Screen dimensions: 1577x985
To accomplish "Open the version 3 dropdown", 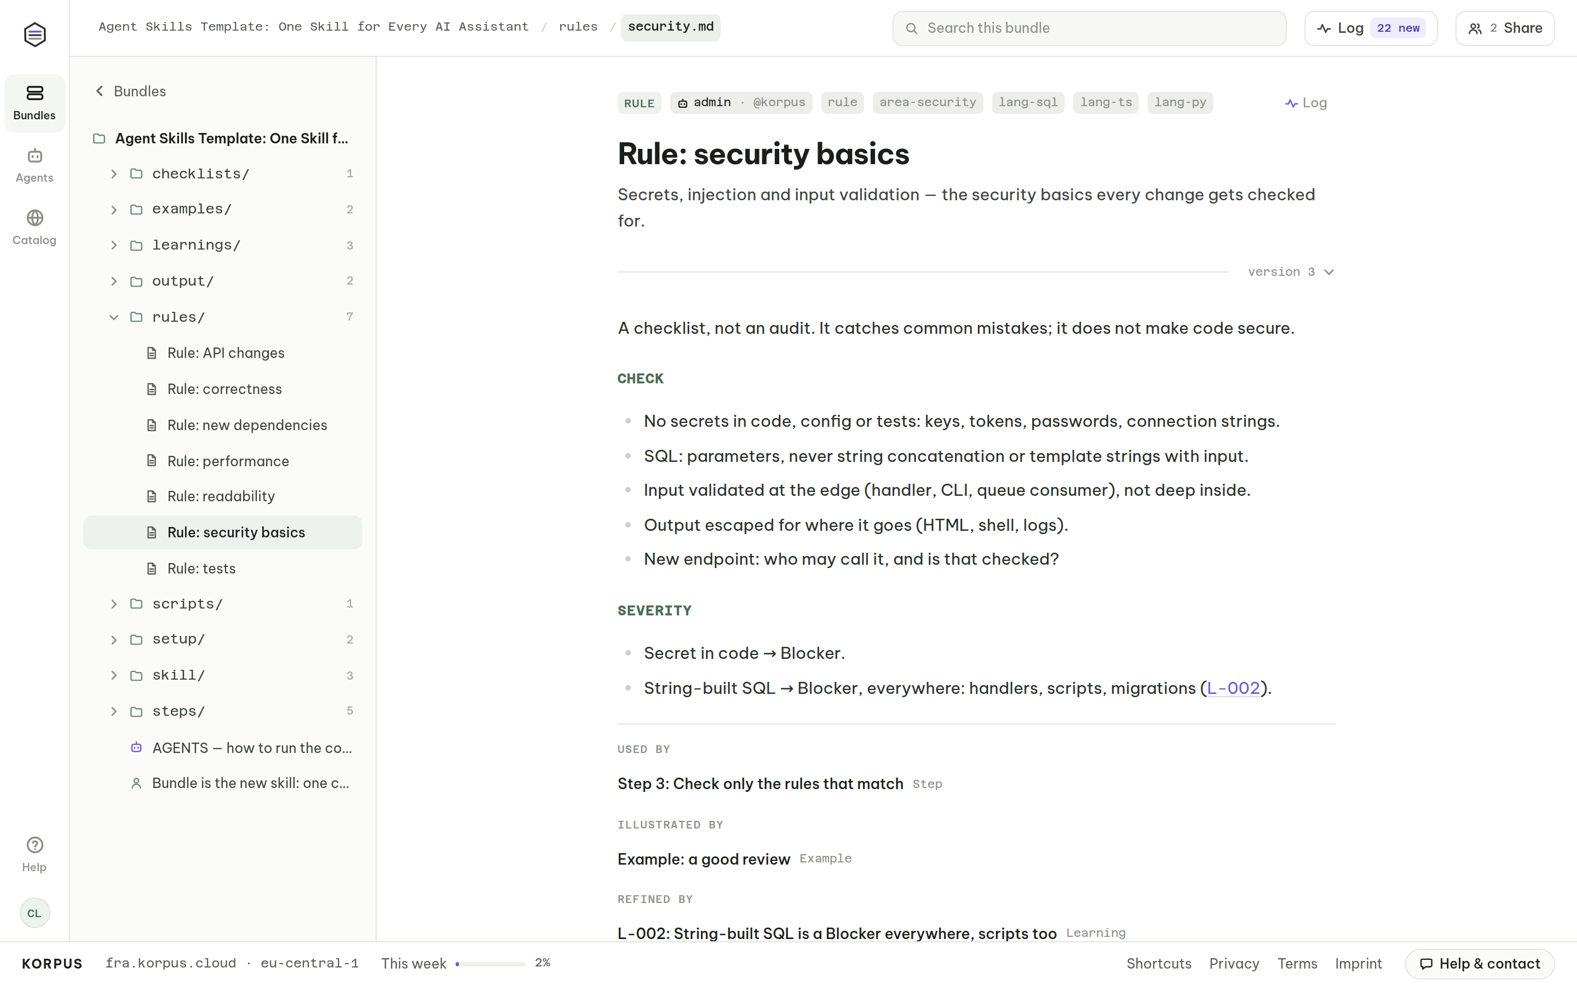I will [x=1291, y=271].
